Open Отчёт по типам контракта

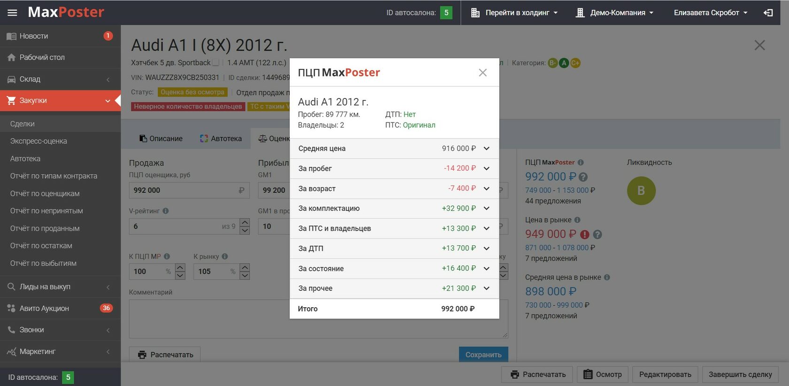tap(54, 176)
